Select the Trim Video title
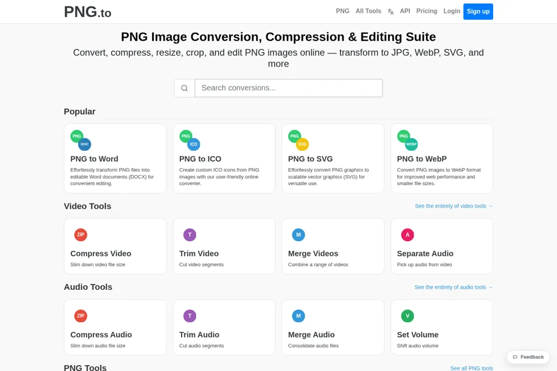The height and width of the screenshot is (371, 557). [199, 254]
